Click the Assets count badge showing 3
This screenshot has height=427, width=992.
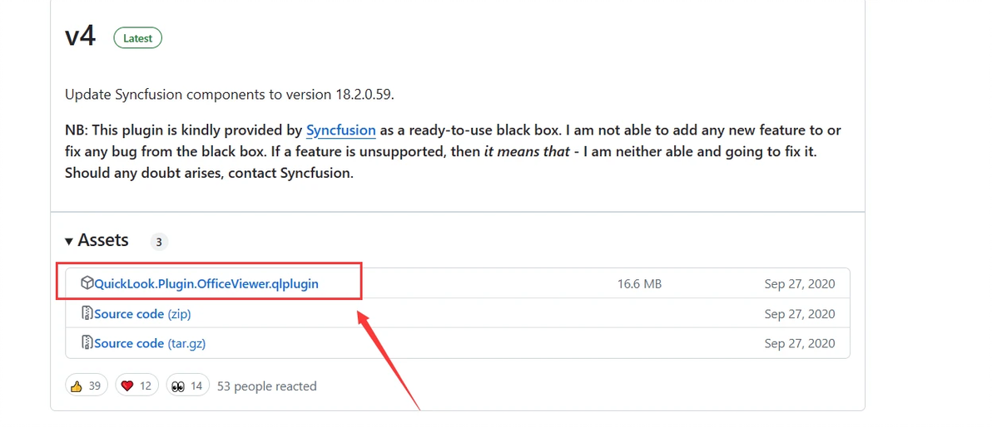coord(159,242)
